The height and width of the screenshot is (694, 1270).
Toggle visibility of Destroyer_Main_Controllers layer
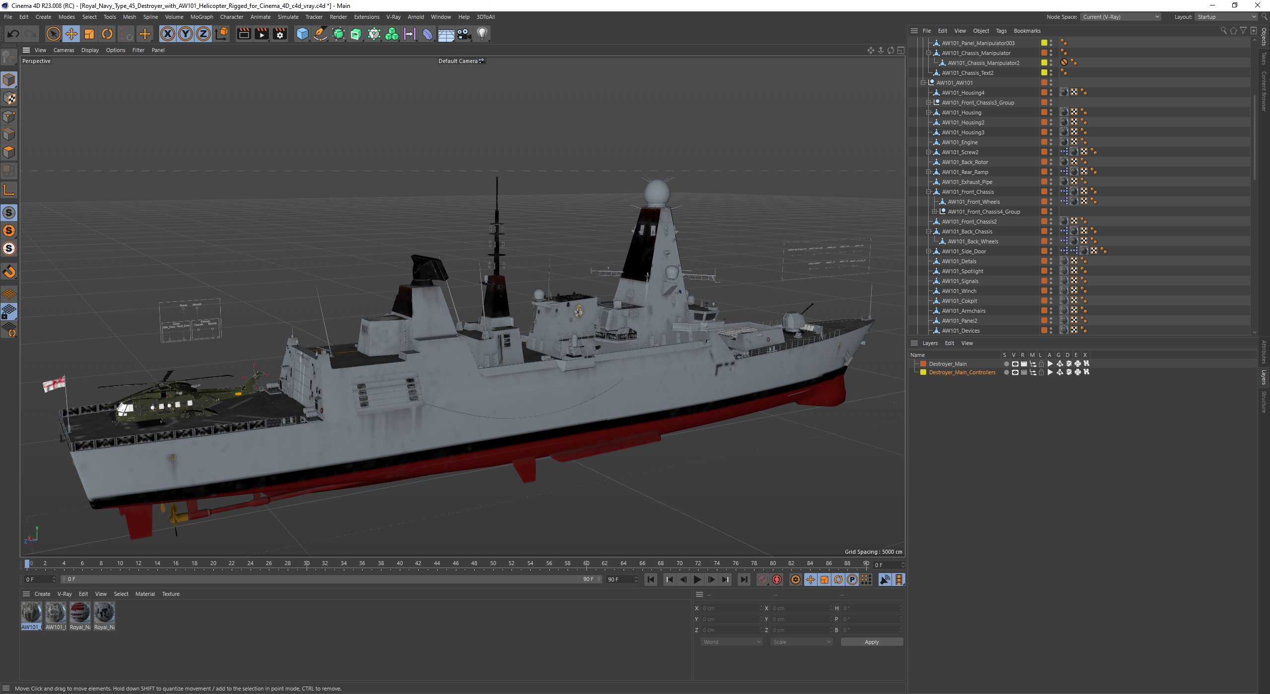click(1015, 372)
